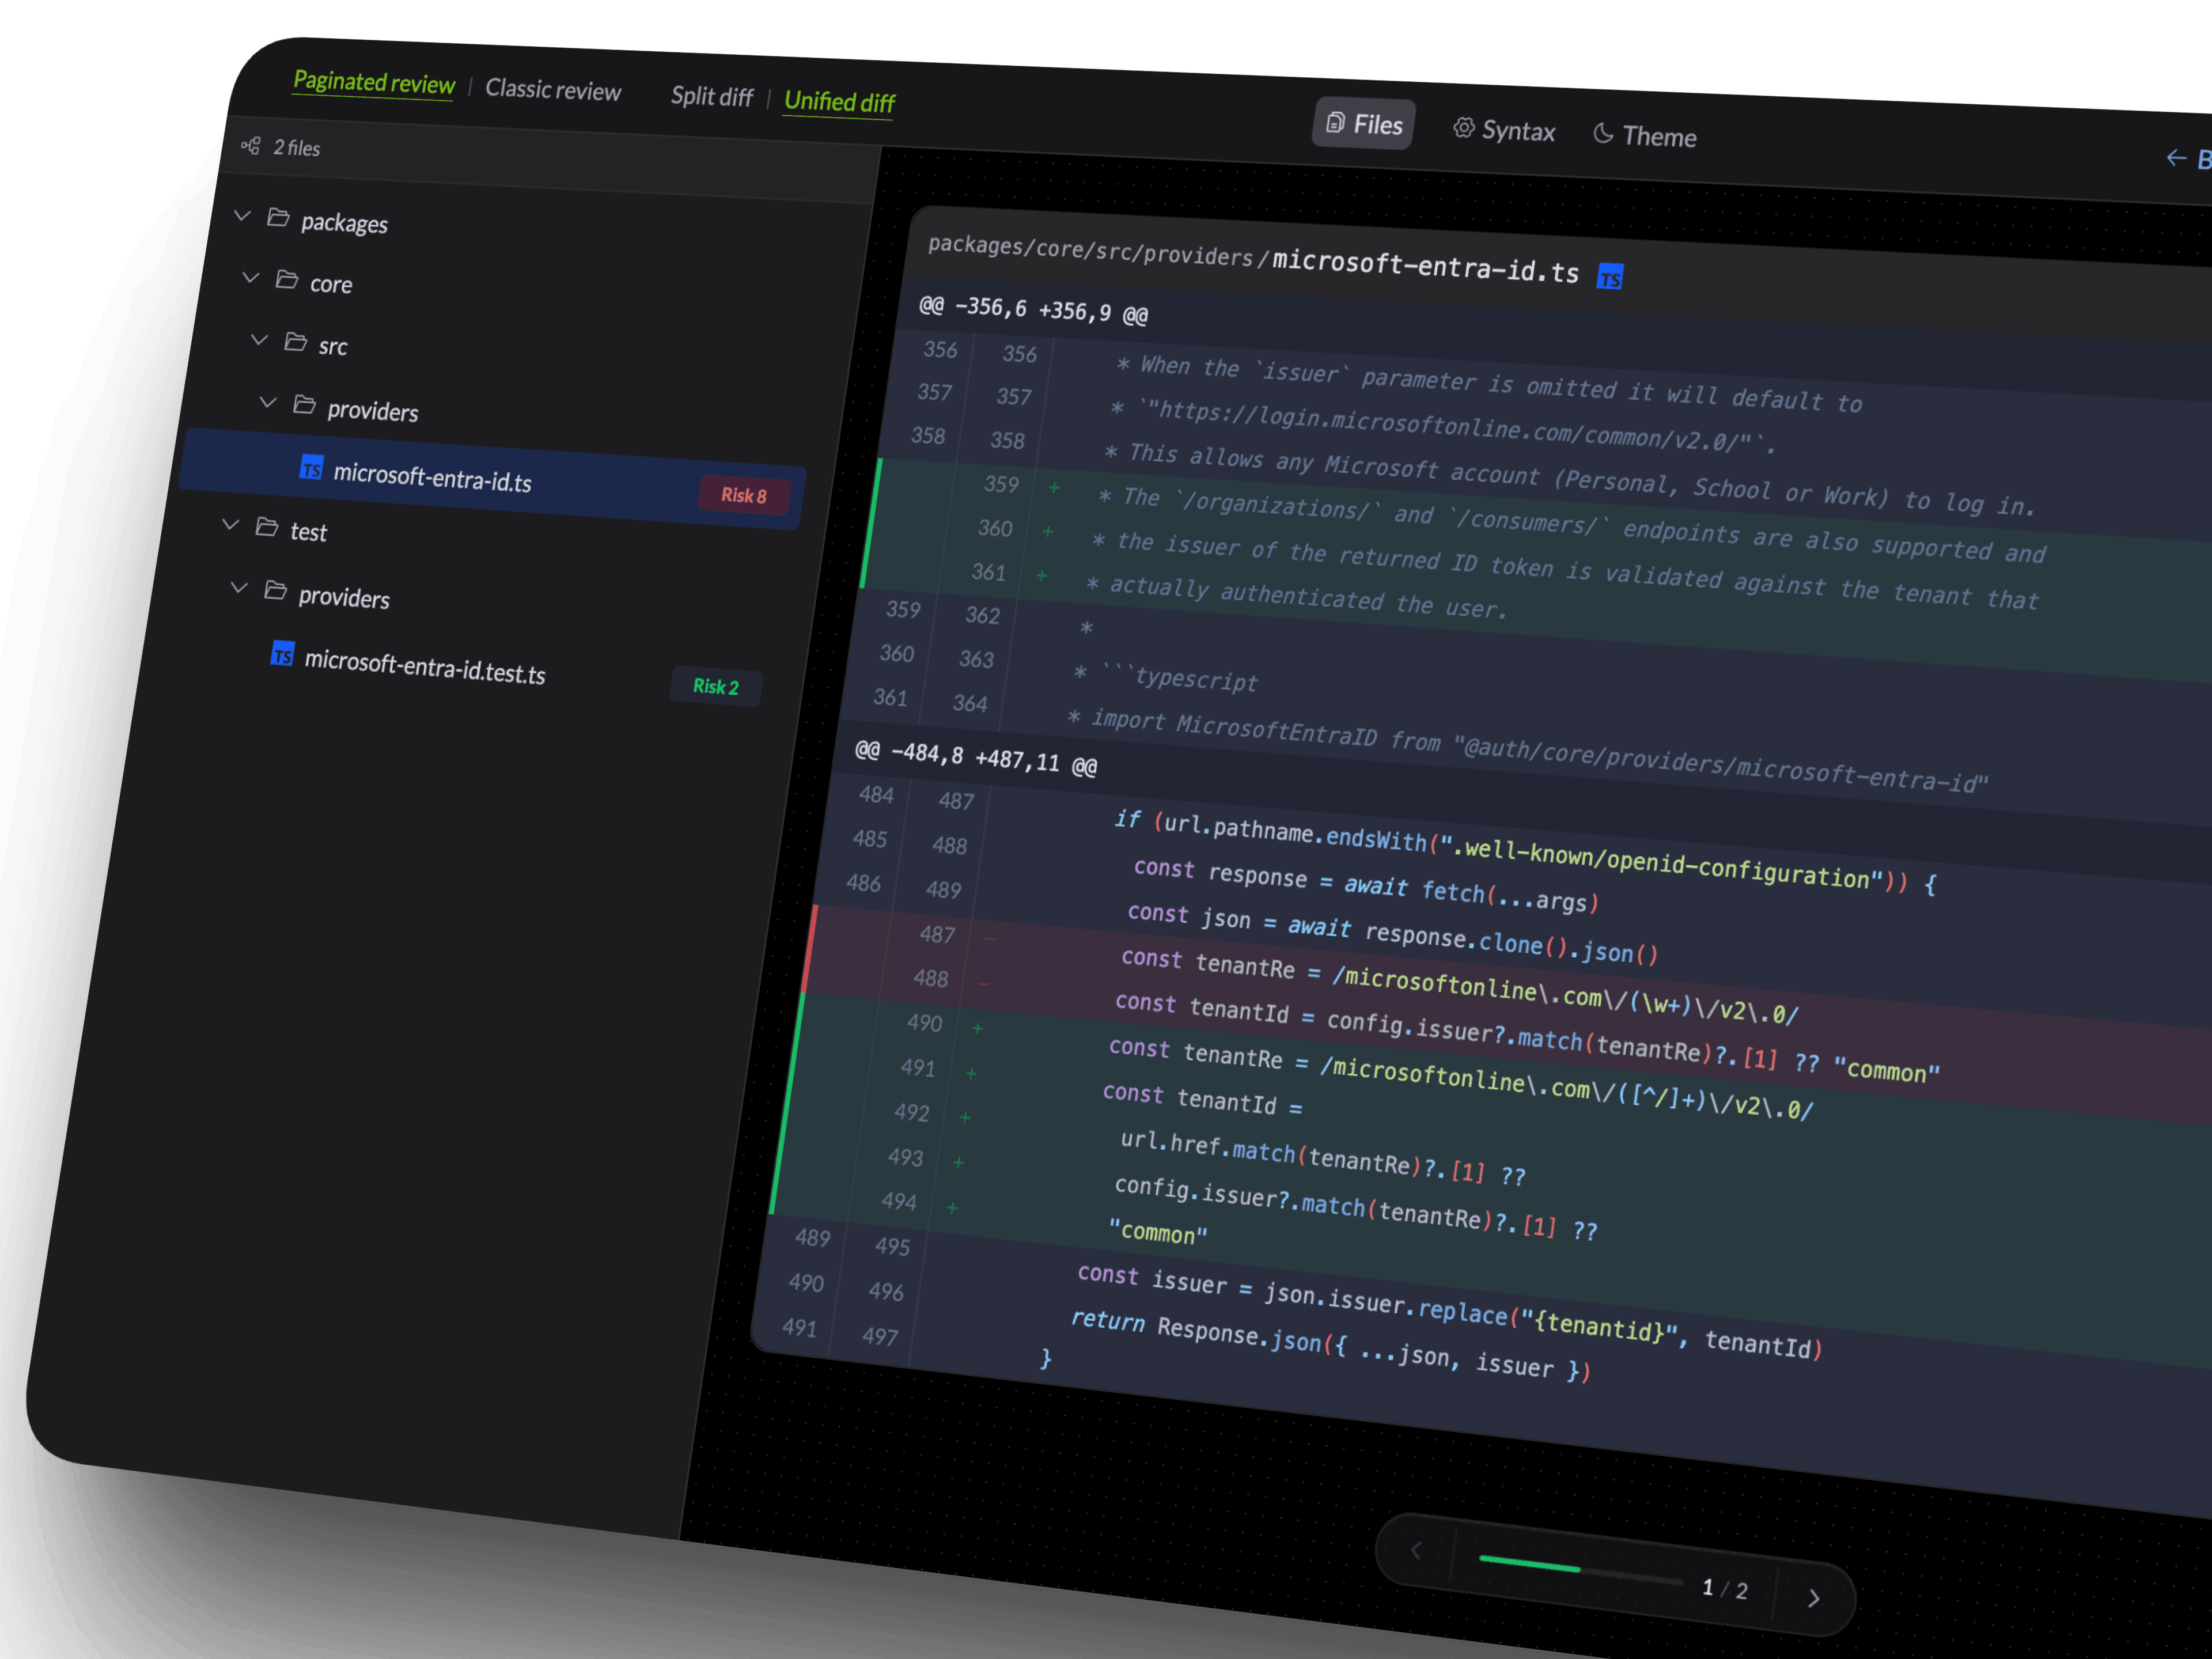Click the 'packages' folder label
This screenshot has width=2212, height=1659.
pos(344,223)
